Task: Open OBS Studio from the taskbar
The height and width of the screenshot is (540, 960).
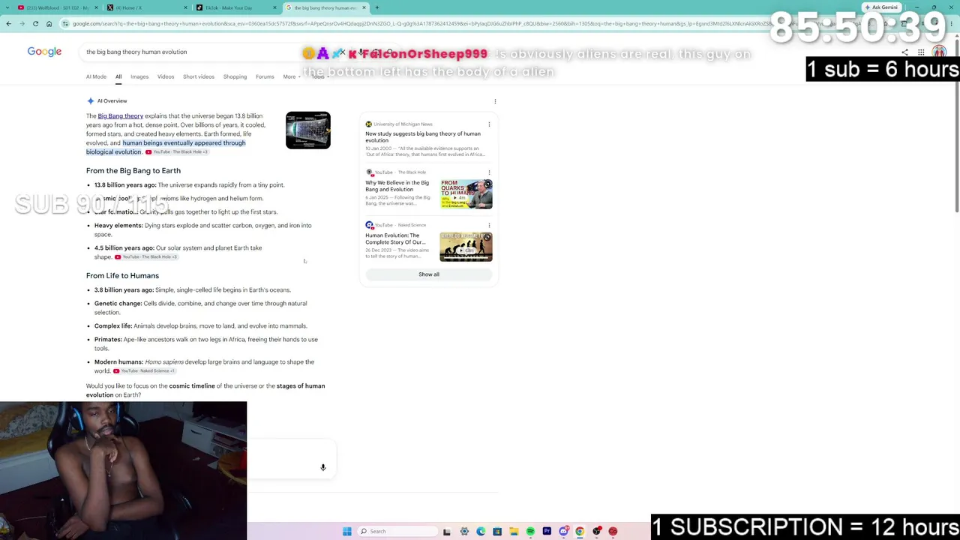Action: (596, 532)
